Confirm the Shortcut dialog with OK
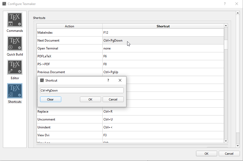Image resolution: width=243 pixels, height=161 pixels. pyautogui.click(x=90, y=99)
